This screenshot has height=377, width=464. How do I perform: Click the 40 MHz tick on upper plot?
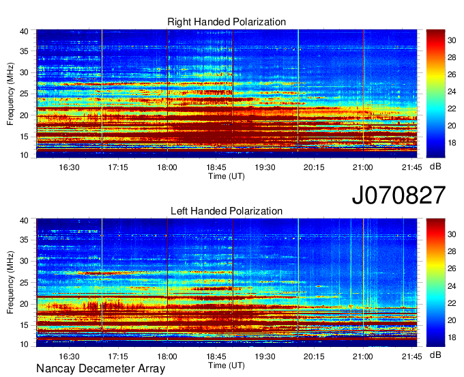coord(24,31)
